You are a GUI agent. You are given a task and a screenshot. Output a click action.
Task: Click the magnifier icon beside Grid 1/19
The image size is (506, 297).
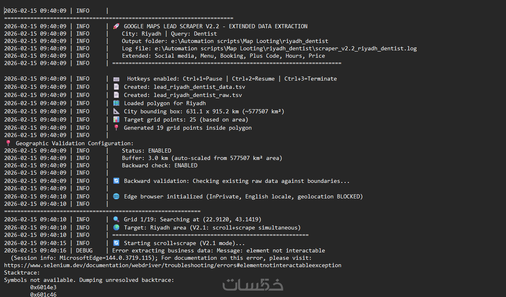[116, 219]
